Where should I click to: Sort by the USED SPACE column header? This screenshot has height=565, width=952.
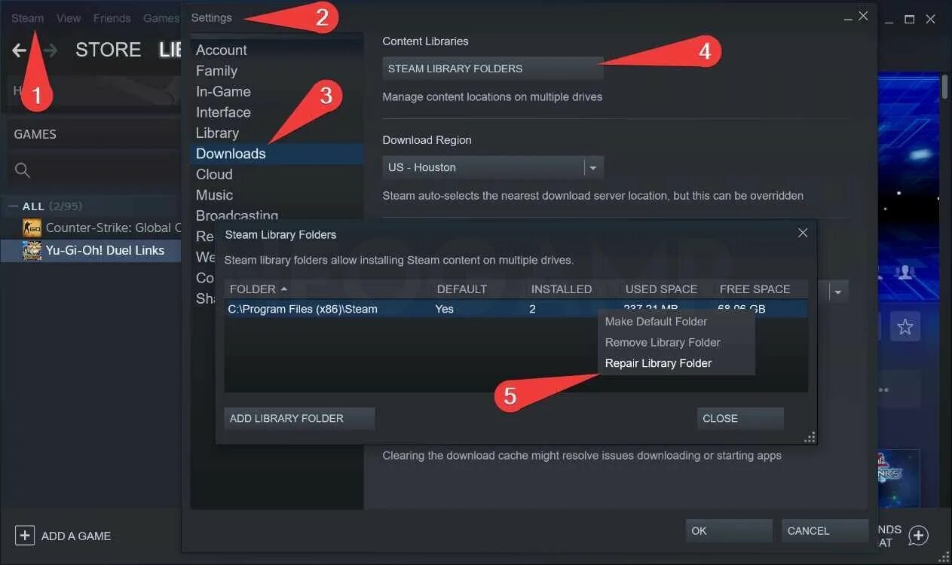click(661, 289)
